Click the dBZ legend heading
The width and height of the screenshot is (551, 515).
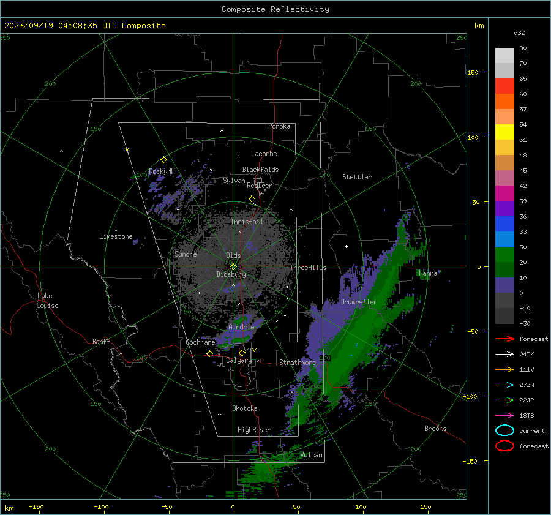[x=519, y=32]
